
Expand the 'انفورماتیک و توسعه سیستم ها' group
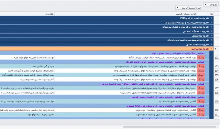point(211,22)
